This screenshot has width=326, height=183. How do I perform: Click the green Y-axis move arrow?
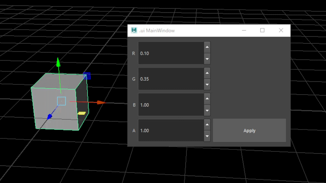coord(58,62)
